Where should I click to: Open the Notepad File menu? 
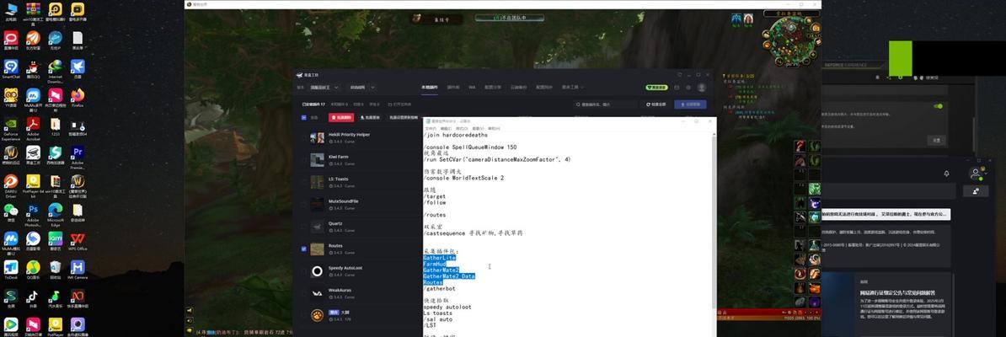pos(430,128)
